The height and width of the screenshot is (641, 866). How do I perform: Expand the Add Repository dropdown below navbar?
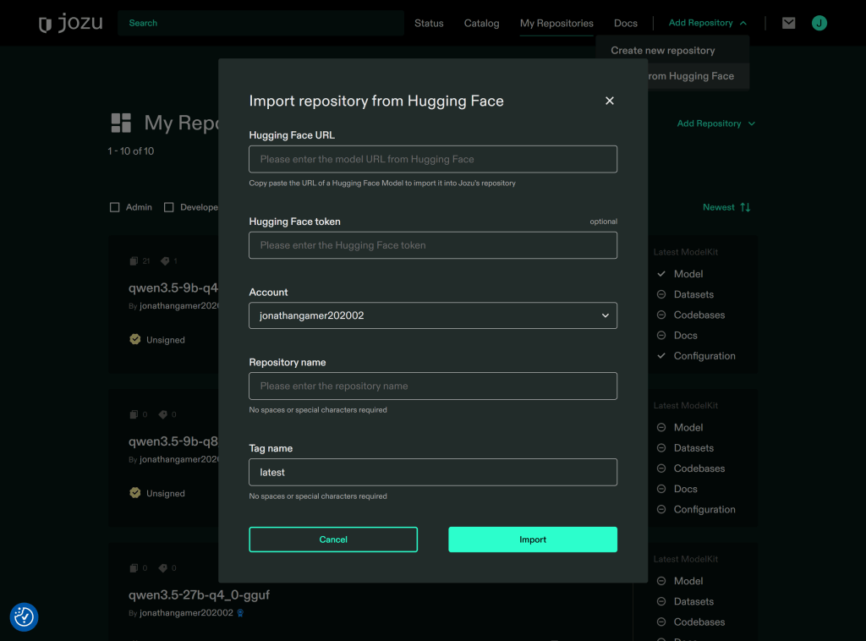tap(715, 123)
